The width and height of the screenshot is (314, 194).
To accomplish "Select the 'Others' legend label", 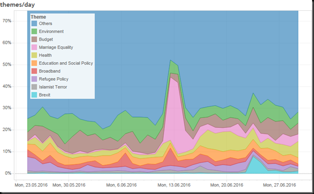I will 45,23.
